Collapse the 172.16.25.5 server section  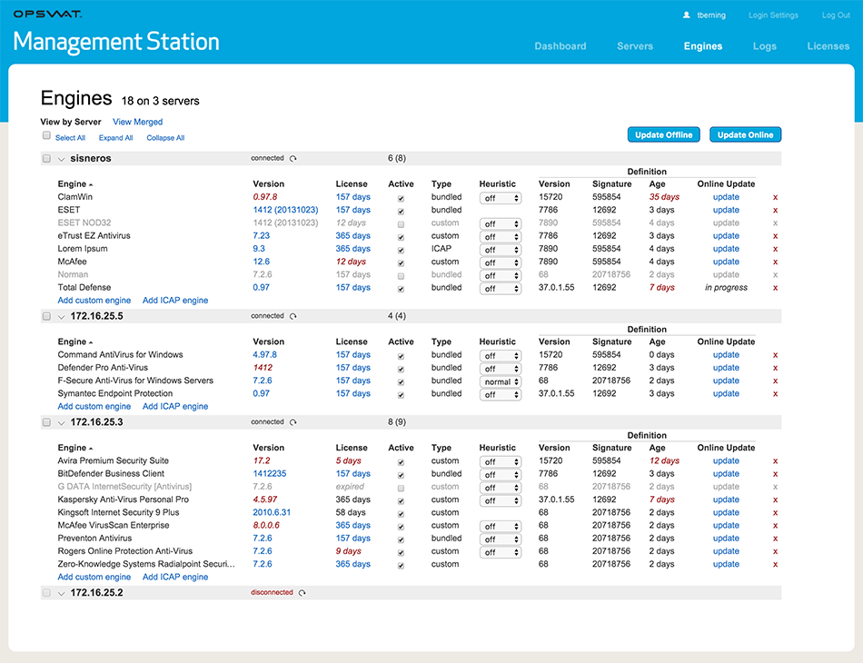(x=62, y=317)
